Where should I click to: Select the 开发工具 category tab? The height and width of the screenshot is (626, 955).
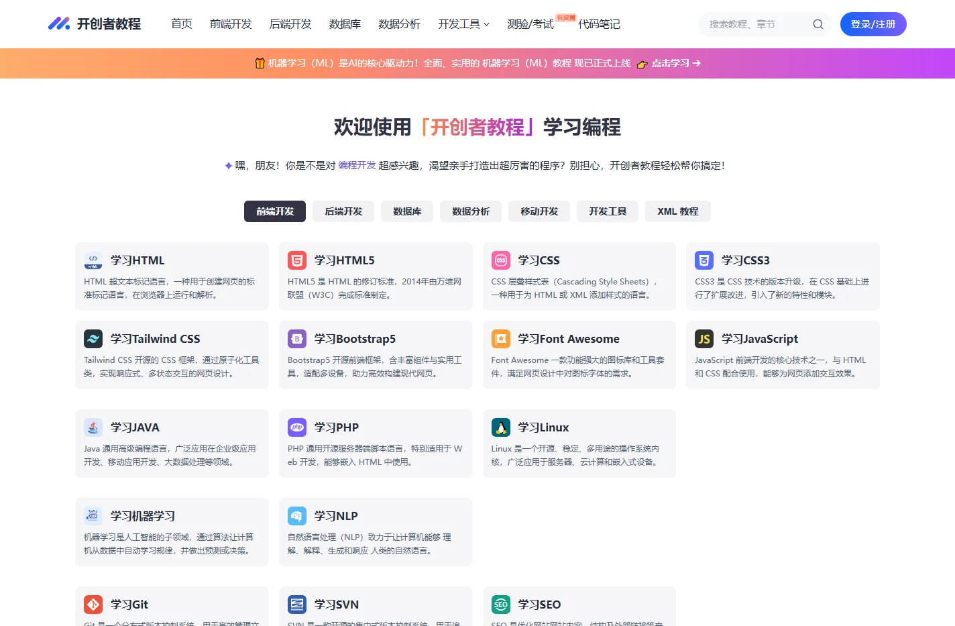(x=608, y=211)
